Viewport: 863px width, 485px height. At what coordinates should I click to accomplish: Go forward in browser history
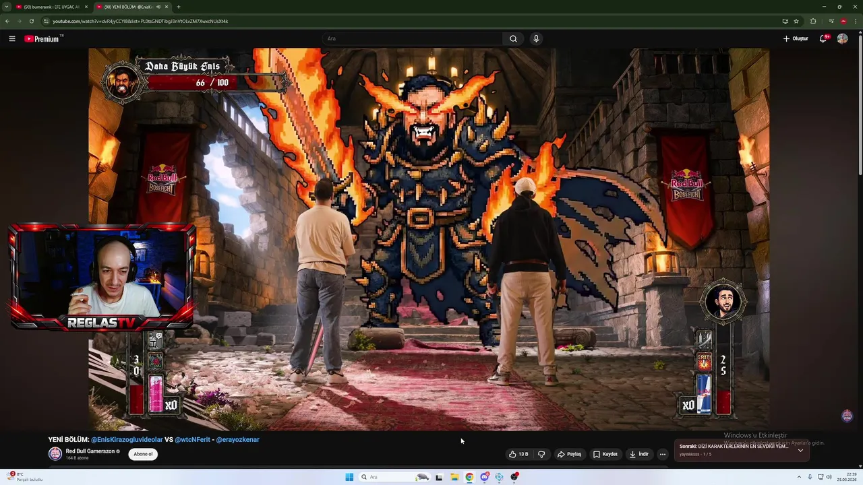click(20, 21)
